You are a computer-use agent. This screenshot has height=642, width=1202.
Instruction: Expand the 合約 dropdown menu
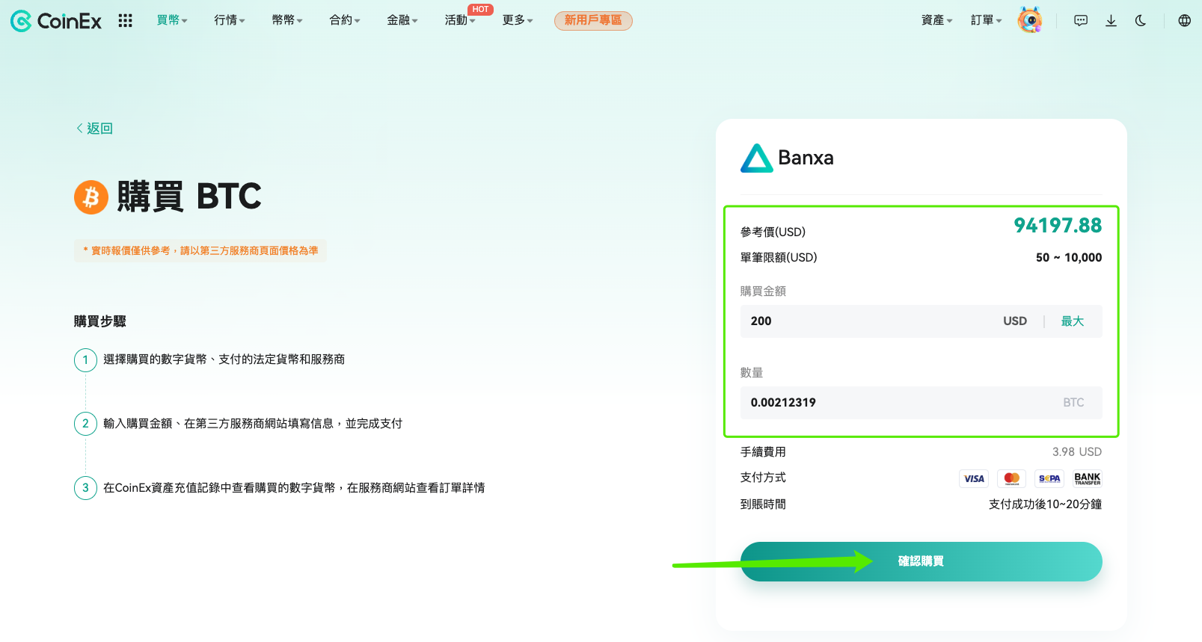tap(345, 20)
